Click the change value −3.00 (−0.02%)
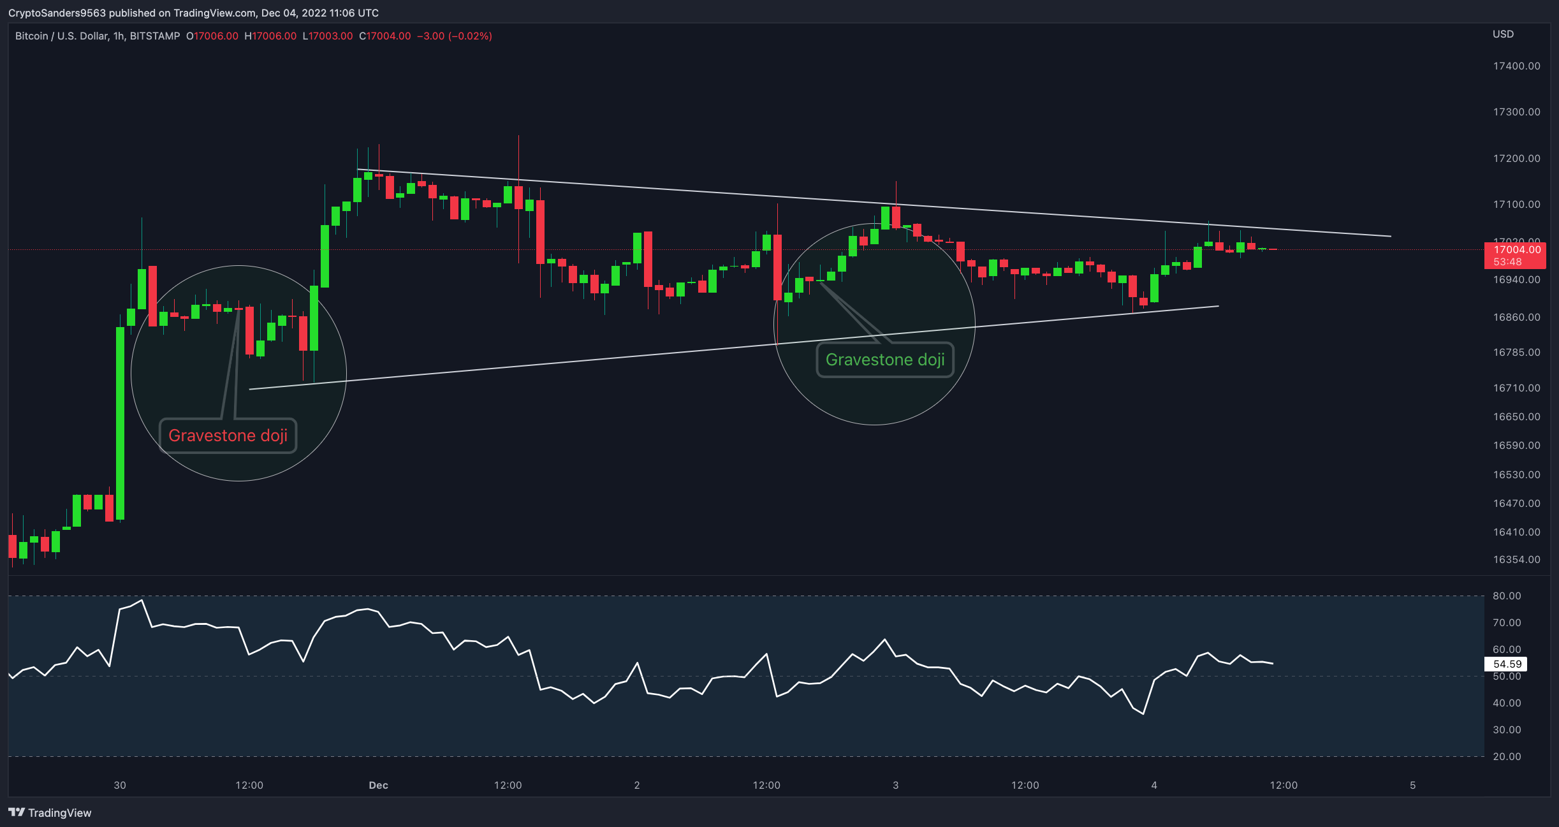 click(455, 36)
